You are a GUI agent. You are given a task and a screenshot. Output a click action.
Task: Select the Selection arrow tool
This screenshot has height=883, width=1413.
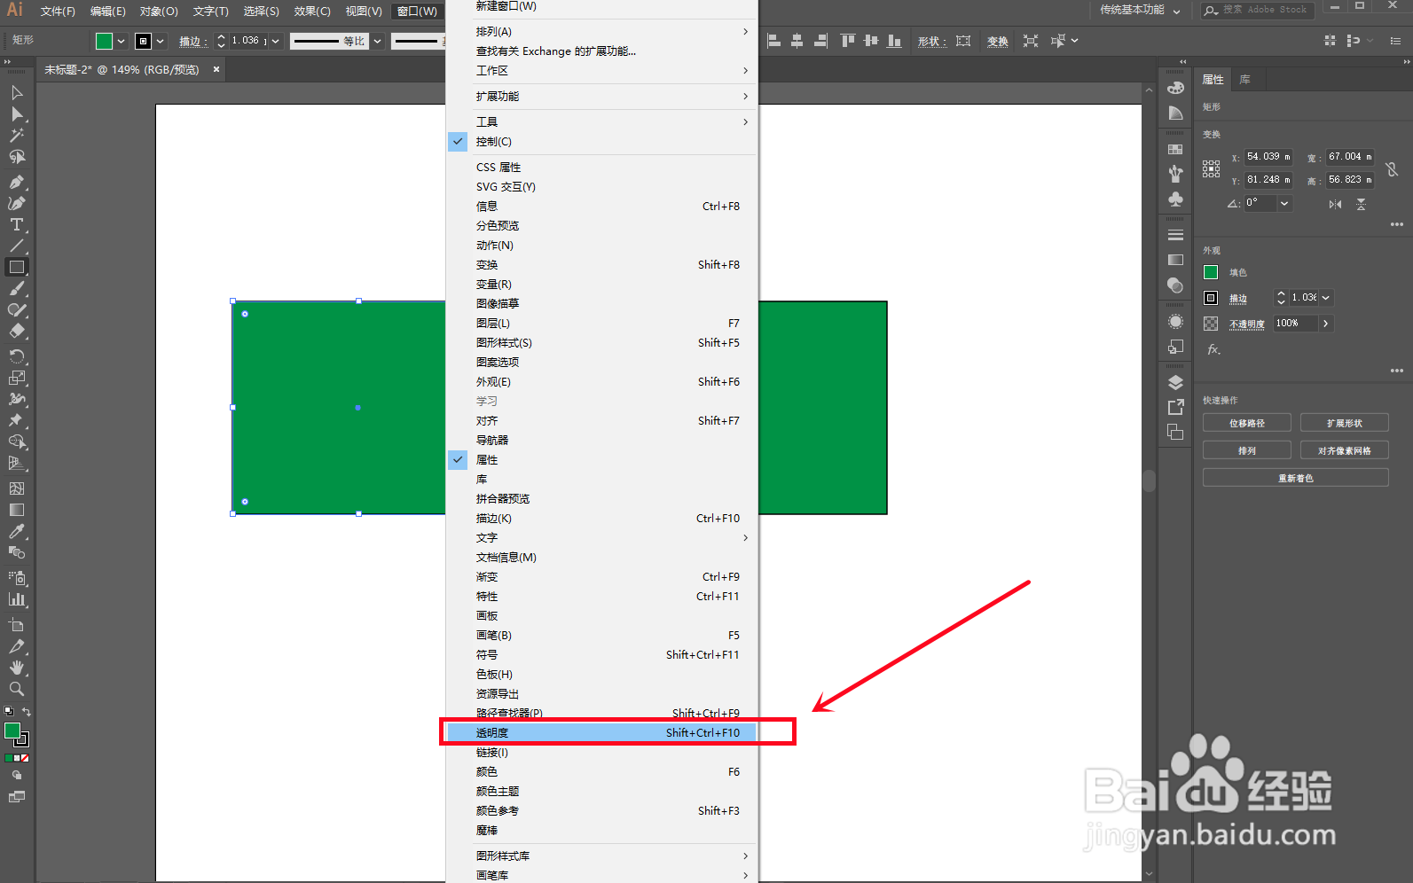(16, 93)
